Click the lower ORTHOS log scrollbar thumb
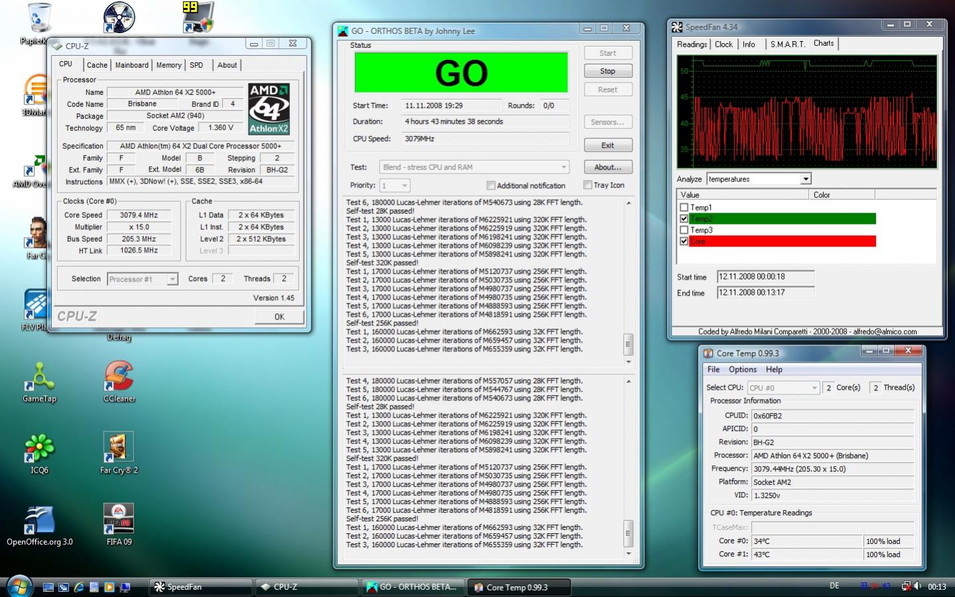The width and height of the screenshot is (955, 597). point(628,533)
